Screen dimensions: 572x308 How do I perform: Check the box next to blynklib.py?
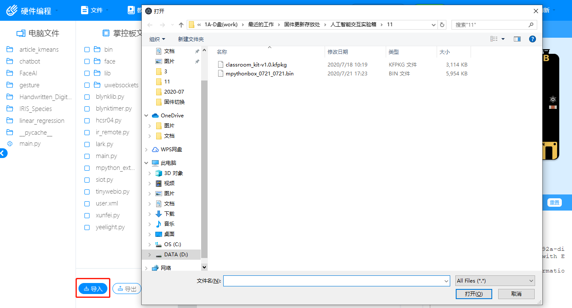(x=87, y=97)
